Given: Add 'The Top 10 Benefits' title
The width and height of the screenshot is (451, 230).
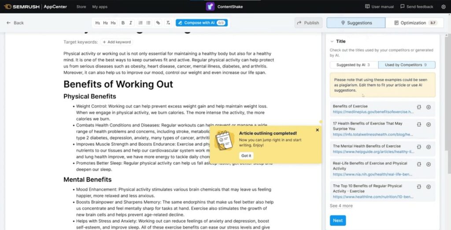Looking at the screenshot, I should pos(428,187).
